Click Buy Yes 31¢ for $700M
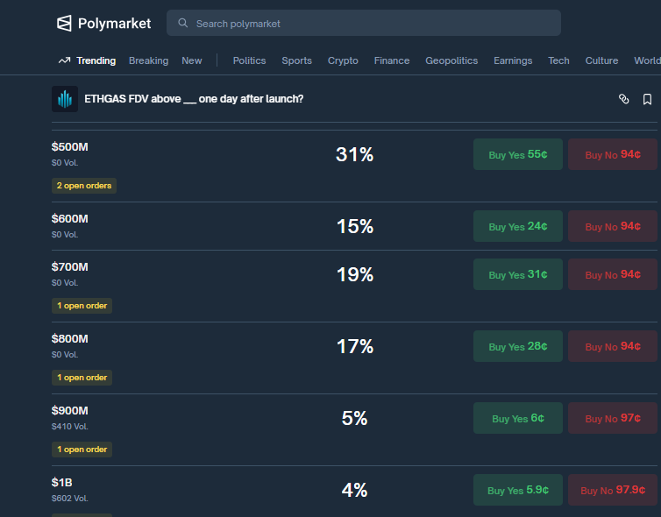 pyautogui.click(x=518, y=274)
